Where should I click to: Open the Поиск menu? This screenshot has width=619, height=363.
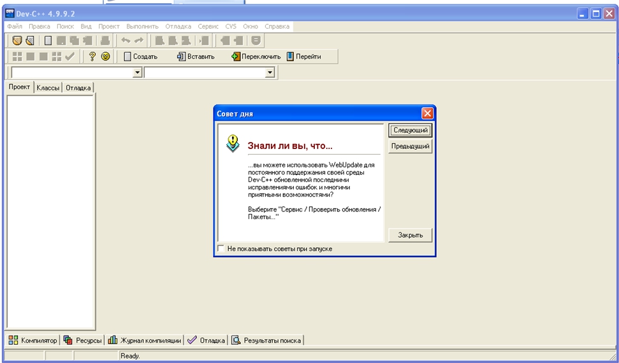[65, 27]
